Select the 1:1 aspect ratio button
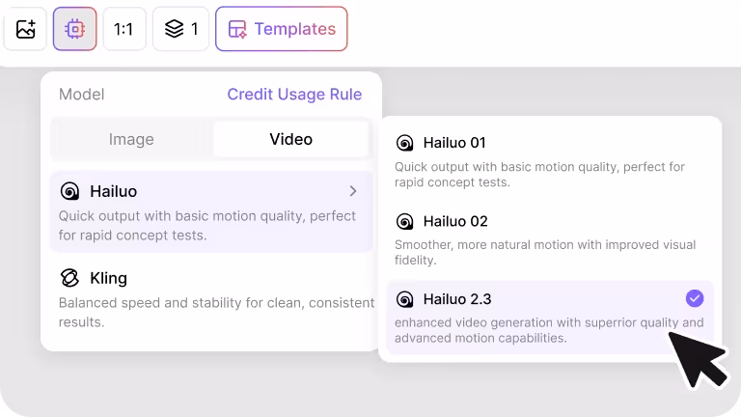The width and height of the screenshot is (741, 417). coord(123,29)
